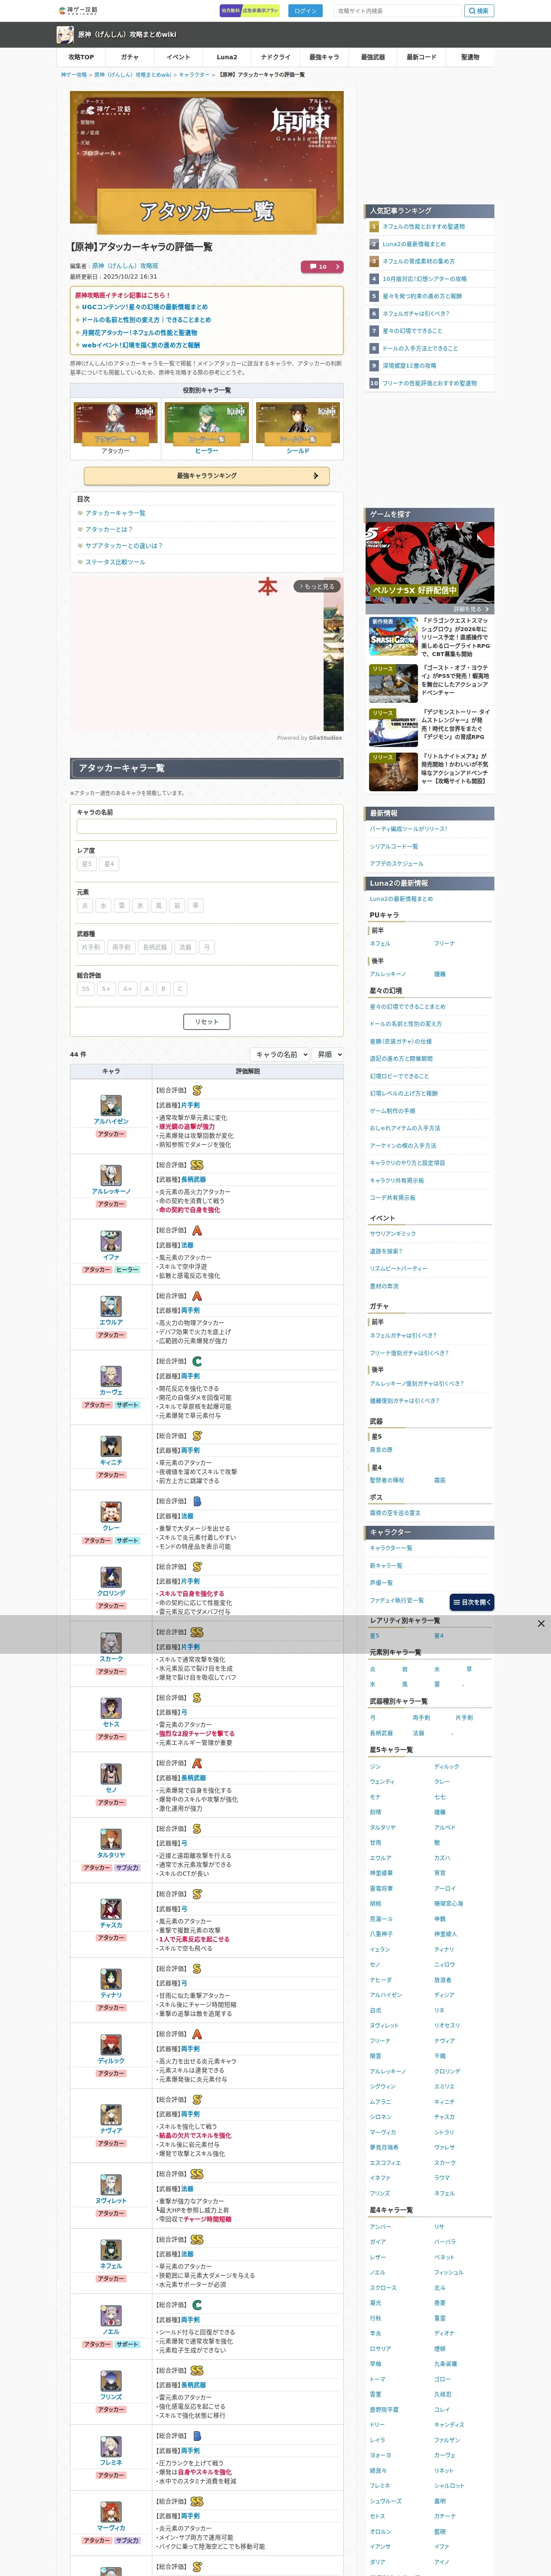Screen dimensions: 551x2576
Task: Click the 広告非表示プラン banner button
Action: [x=250, y=11]
